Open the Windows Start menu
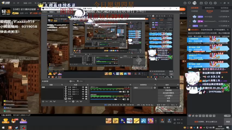Viewport: 232px width, 130px height. (3, 128)
